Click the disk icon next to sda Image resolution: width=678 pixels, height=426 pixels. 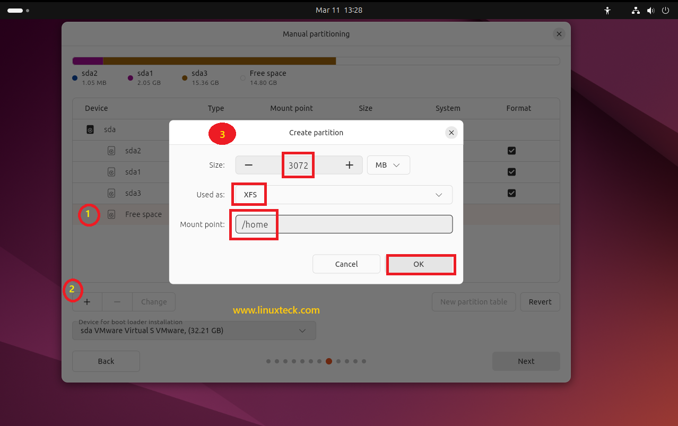[x=90, y=129]
